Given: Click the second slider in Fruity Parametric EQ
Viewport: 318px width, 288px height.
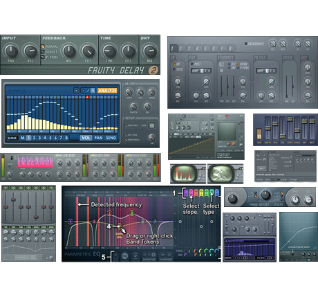Looking at the screenshot, I should click(x=13, y=206).
